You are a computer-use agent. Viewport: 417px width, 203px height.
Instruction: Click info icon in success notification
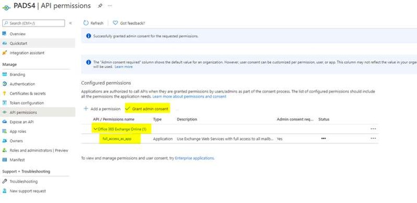pos(89,36)
